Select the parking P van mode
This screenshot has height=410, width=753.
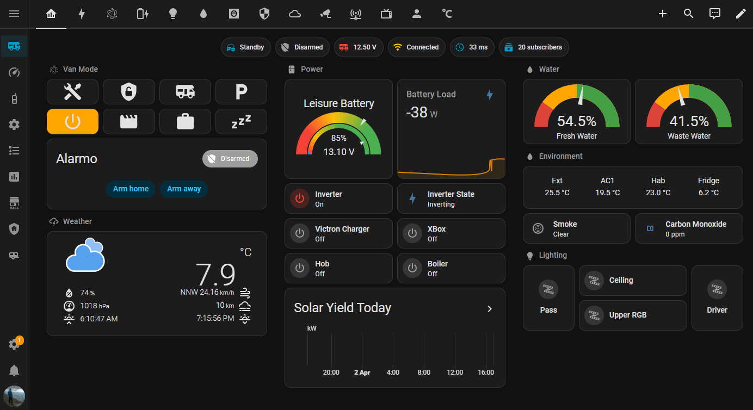tap(241, 91)
